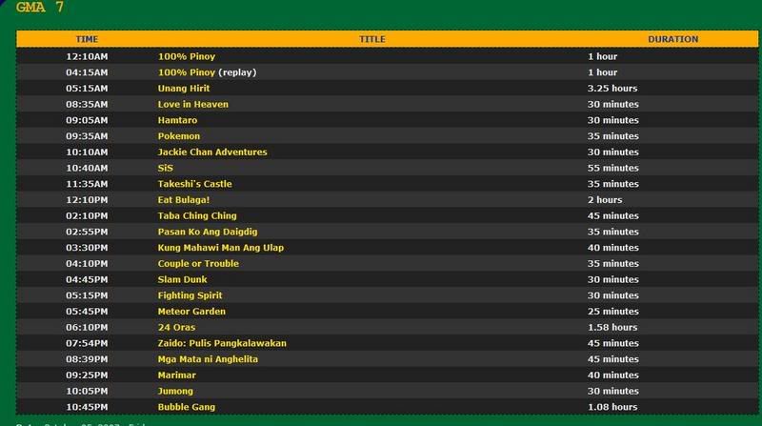Screen dimensions: 762x426
Task: Click the Marimar show title
Action: pos(177,375)
